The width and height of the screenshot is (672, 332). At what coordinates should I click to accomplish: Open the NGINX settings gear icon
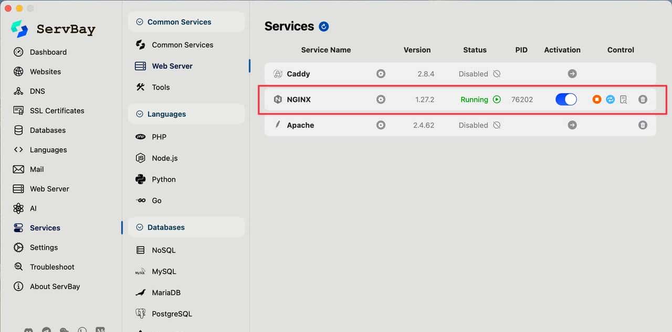click(x=381, y=99)
